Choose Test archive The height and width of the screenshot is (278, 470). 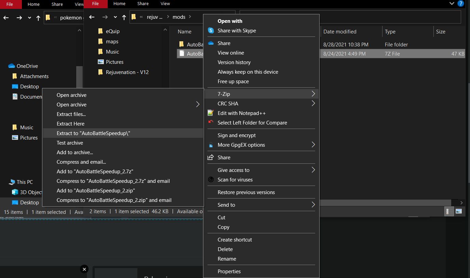pos(123,143)
